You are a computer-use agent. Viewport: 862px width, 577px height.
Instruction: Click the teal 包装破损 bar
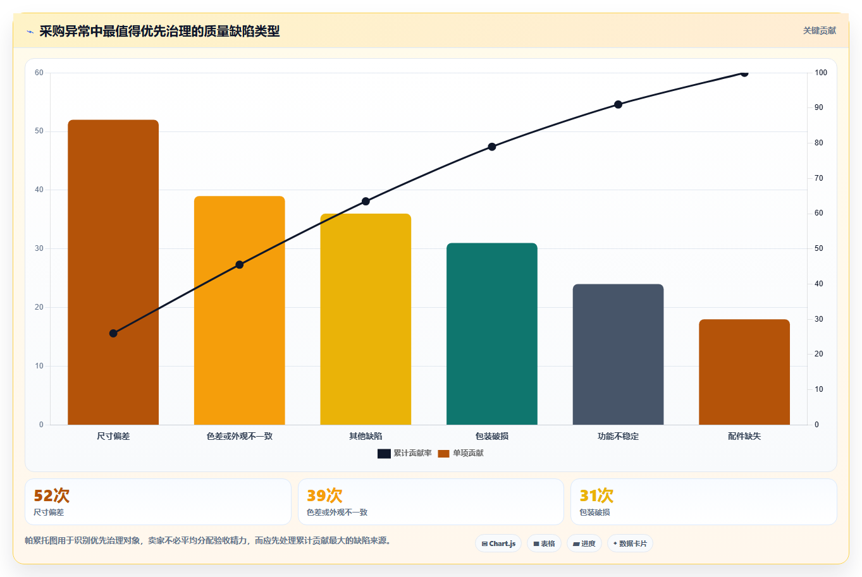point(492,334)
